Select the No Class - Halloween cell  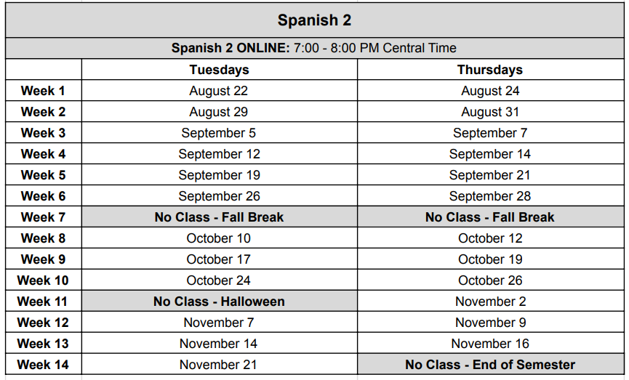tap(219, 301)
